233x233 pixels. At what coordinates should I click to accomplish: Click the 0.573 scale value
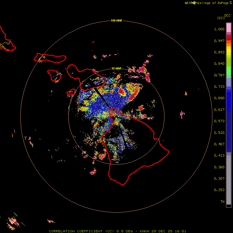point(219,121)
